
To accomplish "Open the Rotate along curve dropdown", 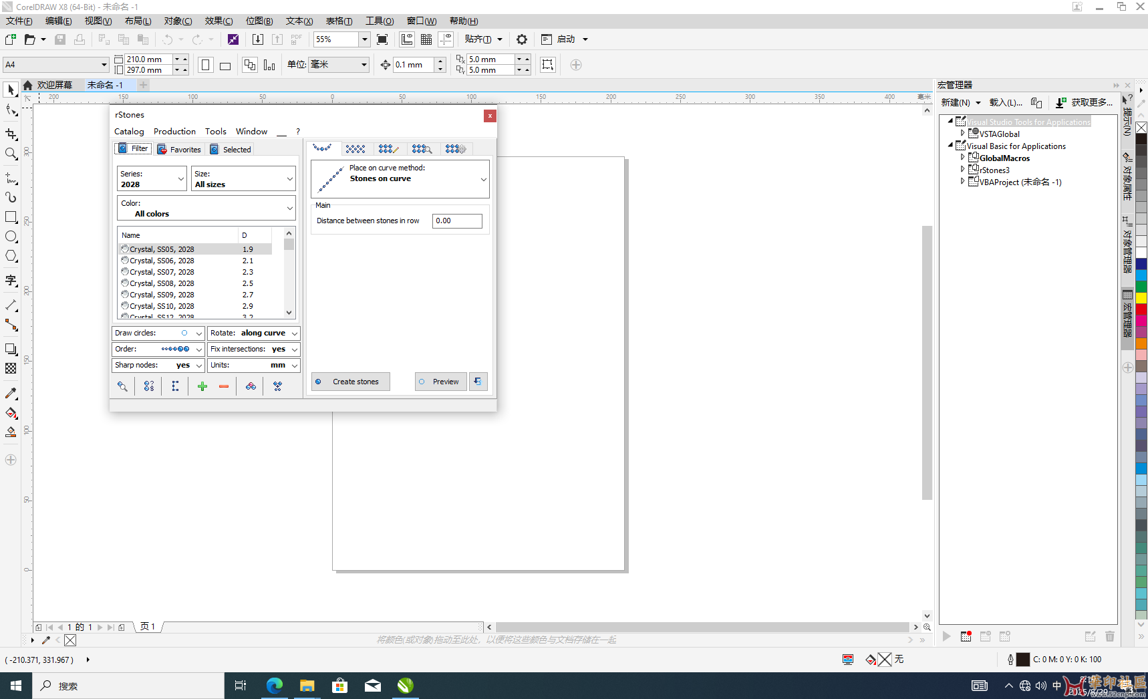I will coord(253,333).
